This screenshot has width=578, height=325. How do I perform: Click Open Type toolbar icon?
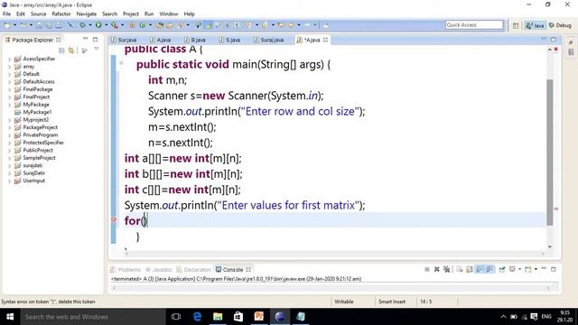(x=160, y=25)
